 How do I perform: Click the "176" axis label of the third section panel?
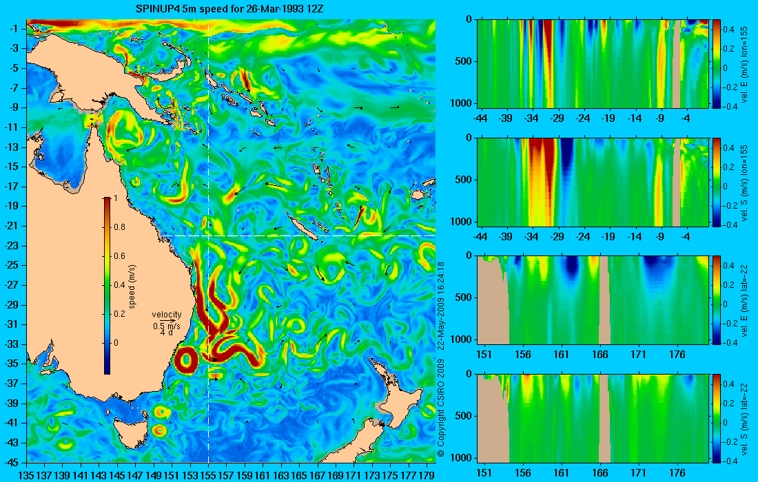(677, 355)
